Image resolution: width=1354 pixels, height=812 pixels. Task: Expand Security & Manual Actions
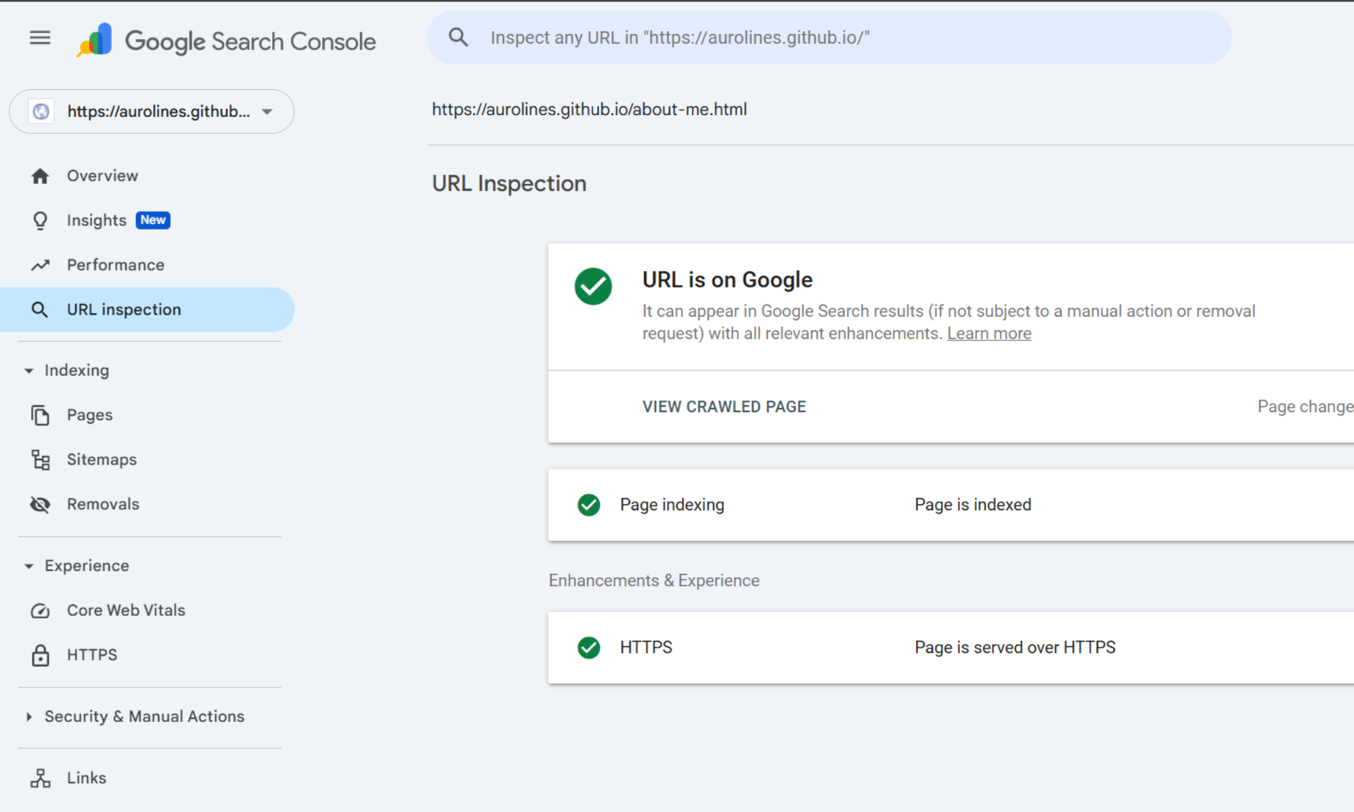pos(28,716)
